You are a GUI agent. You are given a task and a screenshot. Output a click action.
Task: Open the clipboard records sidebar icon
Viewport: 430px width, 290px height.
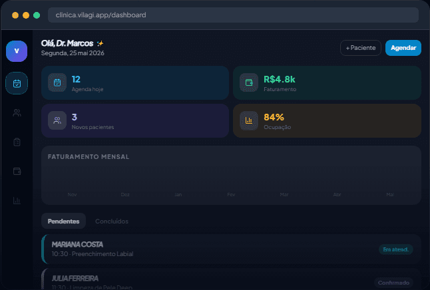click(x=17, y=142)
